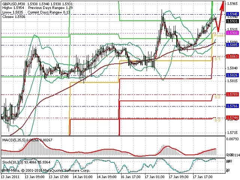Viewport: 240px width, 180px height.
Task: Select the magenta 1.5908 price tag
Action: (x=232, y=33)
